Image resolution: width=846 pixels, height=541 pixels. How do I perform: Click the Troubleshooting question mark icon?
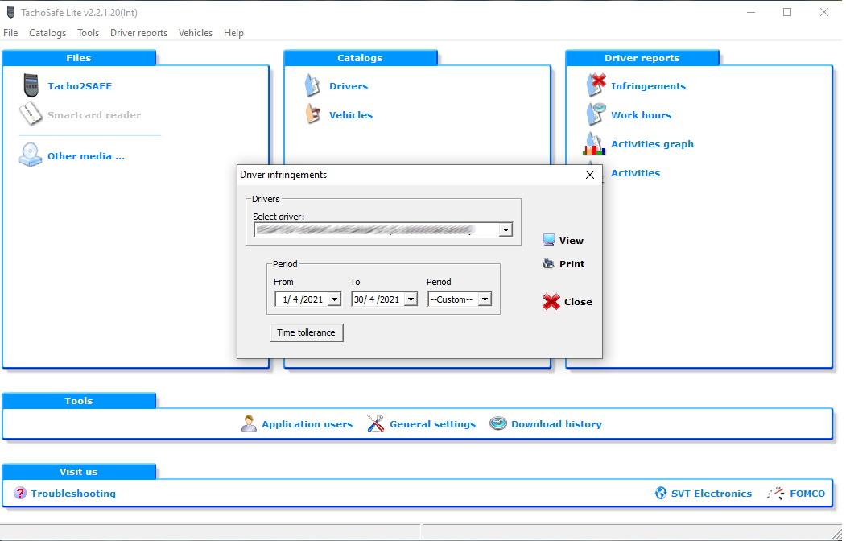click(x=20, y=493)
